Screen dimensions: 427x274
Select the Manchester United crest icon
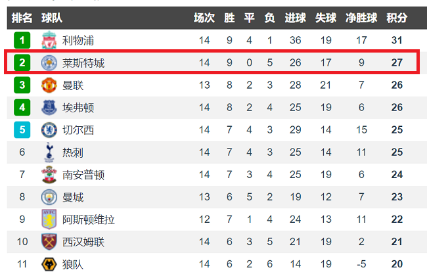tap(48, 85)
